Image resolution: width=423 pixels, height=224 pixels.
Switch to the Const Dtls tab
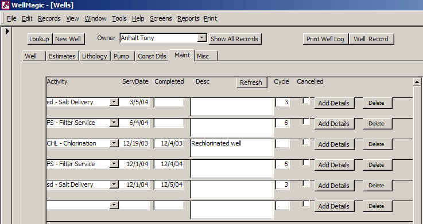(152, 56)
